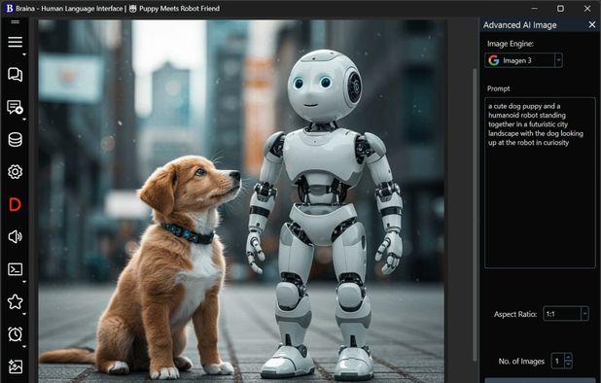Open the chat conversations icon
Viewport: 601px width, 383px height.
point(15,74)
